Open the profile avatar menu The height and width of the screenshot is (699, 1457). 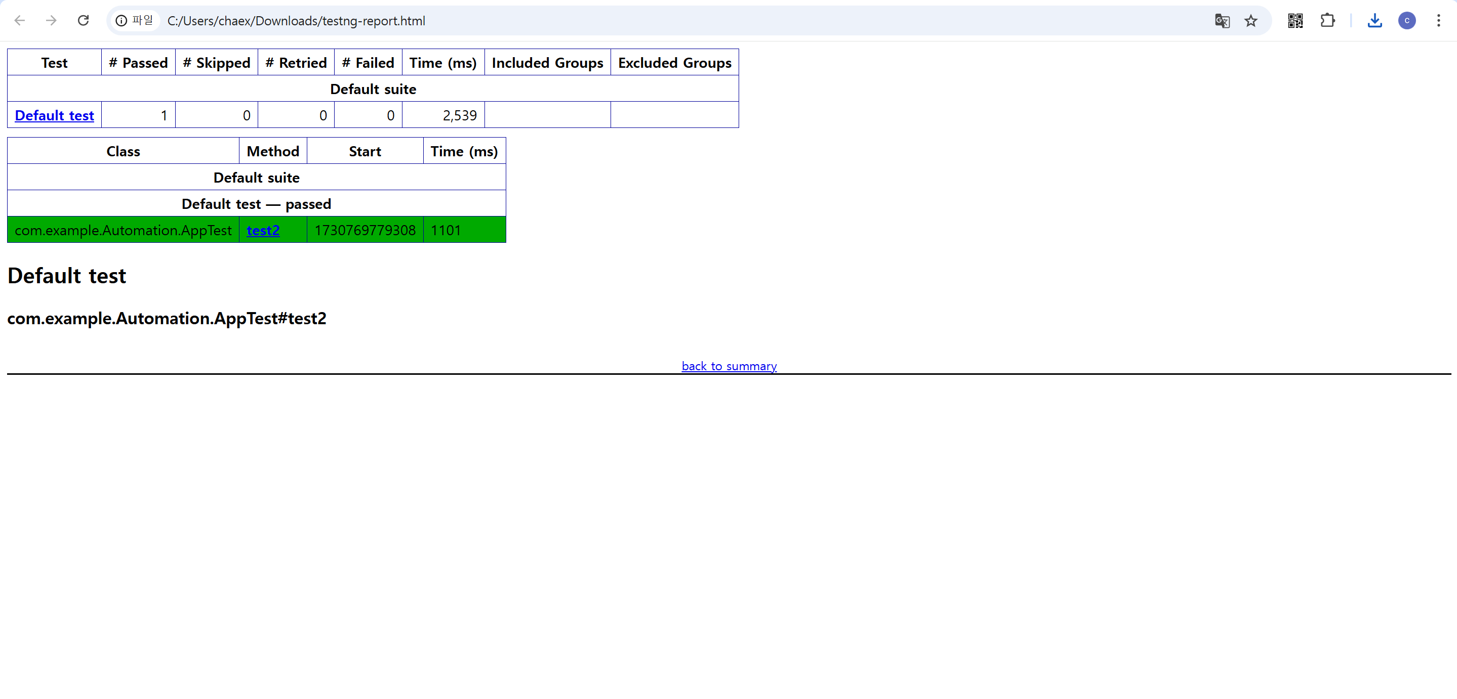click(x=1407, y=21)
